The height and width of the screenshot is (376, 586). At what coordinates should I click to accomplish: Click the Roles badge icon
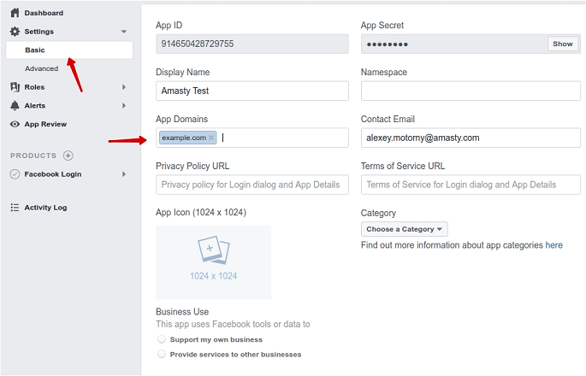pos(15,87)
